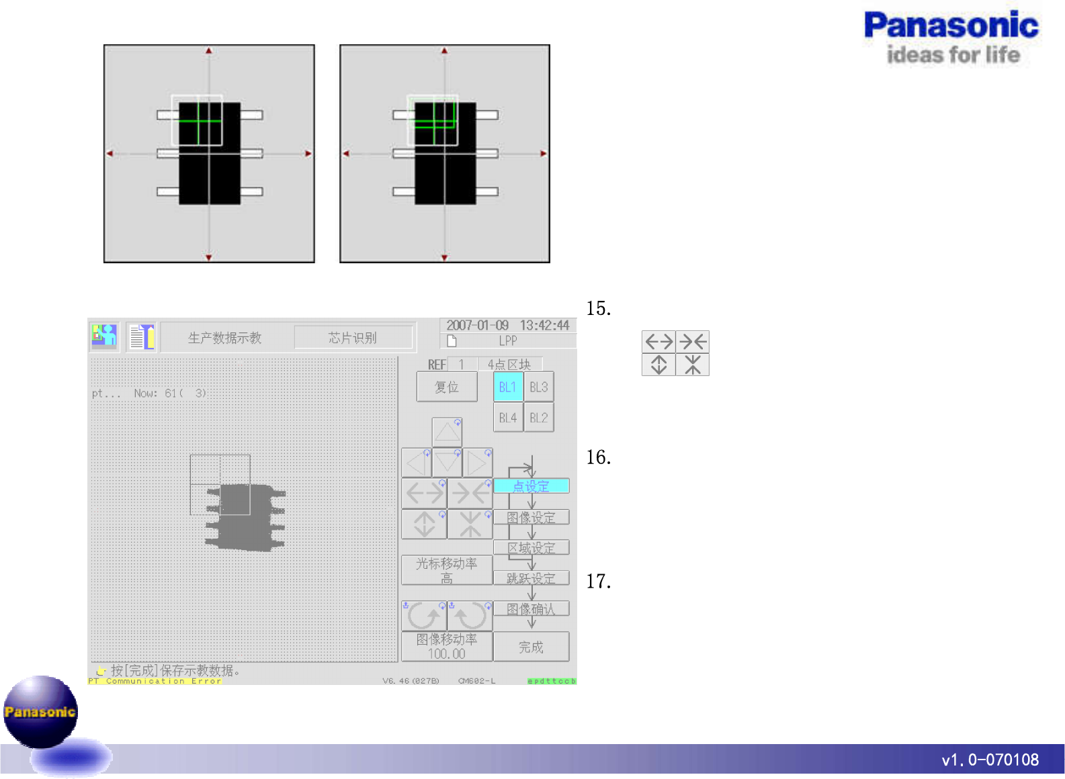Click the CM602-L model label

point(477,681)
